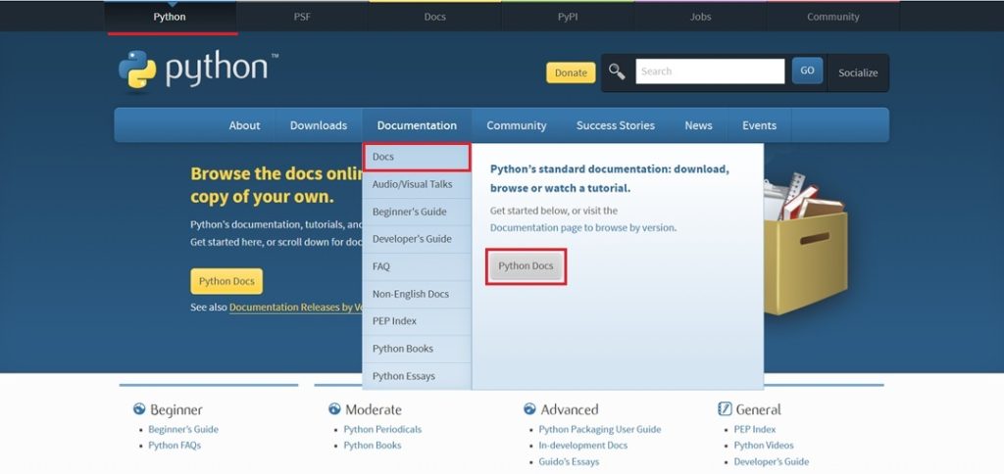Switch to the PSF top tab

[302, 17]
